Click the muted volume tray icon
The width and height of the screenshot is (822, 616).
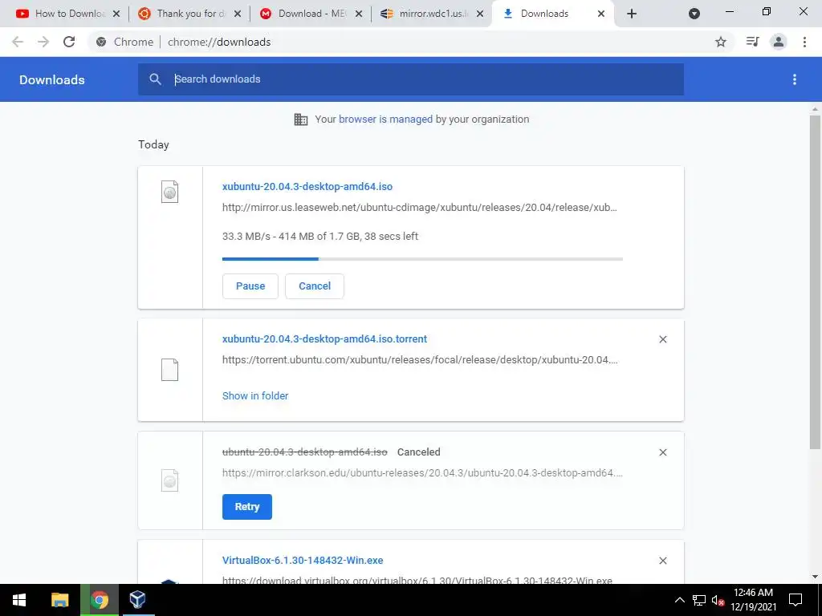tap(718, 600)
